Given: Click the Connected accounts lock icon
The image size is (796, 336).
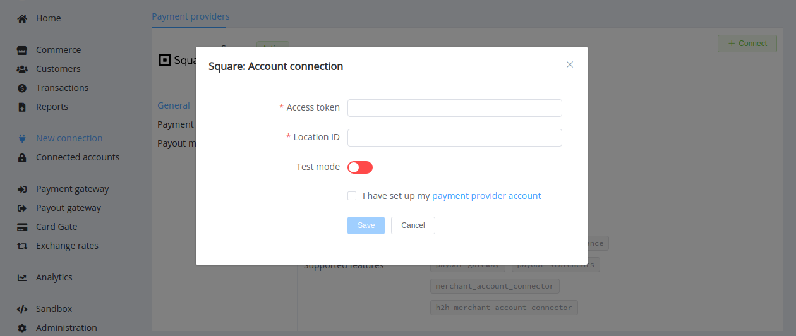Looking at the screenshot, I should [x=22, y=157].
